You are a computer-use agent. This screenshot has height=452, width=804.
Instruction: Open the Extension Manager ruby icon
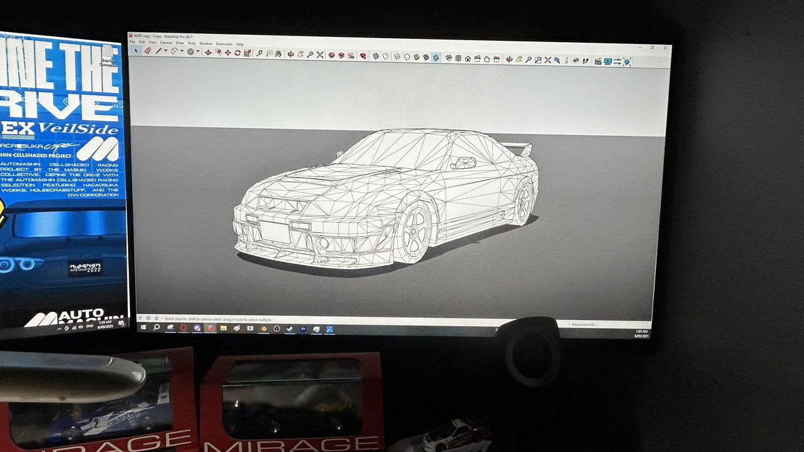(363, 55)
